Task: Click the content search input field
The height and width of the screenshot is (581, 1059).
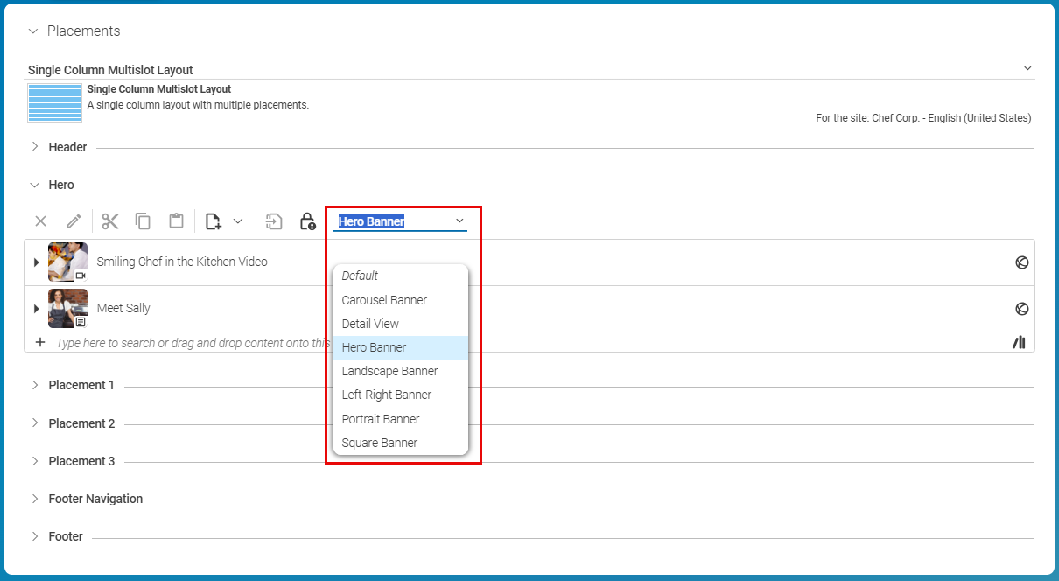Action: point(175,342)
